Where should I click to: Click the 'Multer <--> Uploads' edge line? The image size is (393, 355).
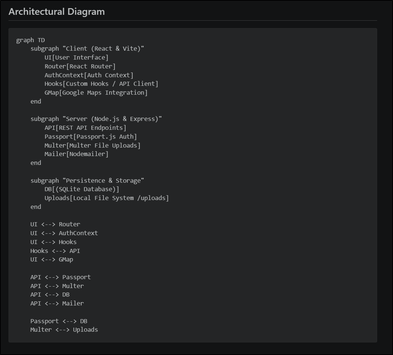(x=64, y=329)
